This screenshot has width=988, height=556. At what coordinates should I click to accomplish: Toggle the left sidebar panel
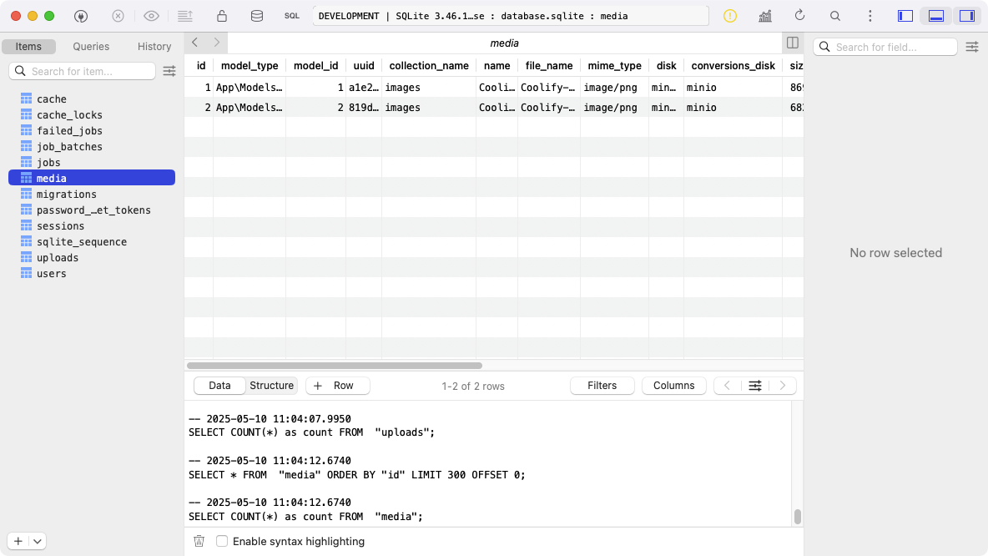[905, 16]
